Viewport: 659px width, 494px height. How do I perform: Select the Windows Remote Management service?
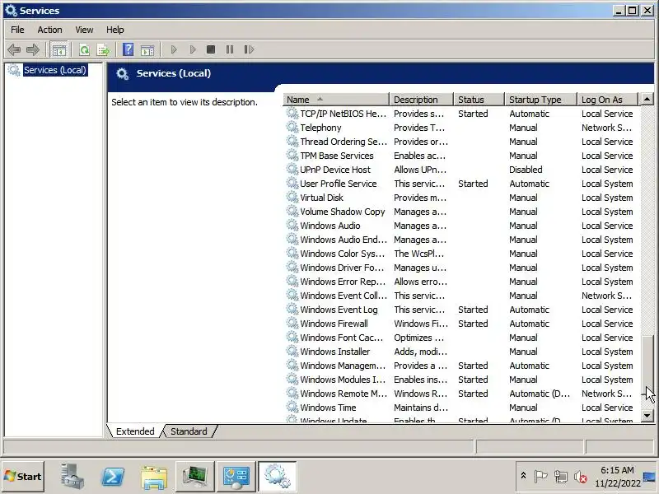460,394
